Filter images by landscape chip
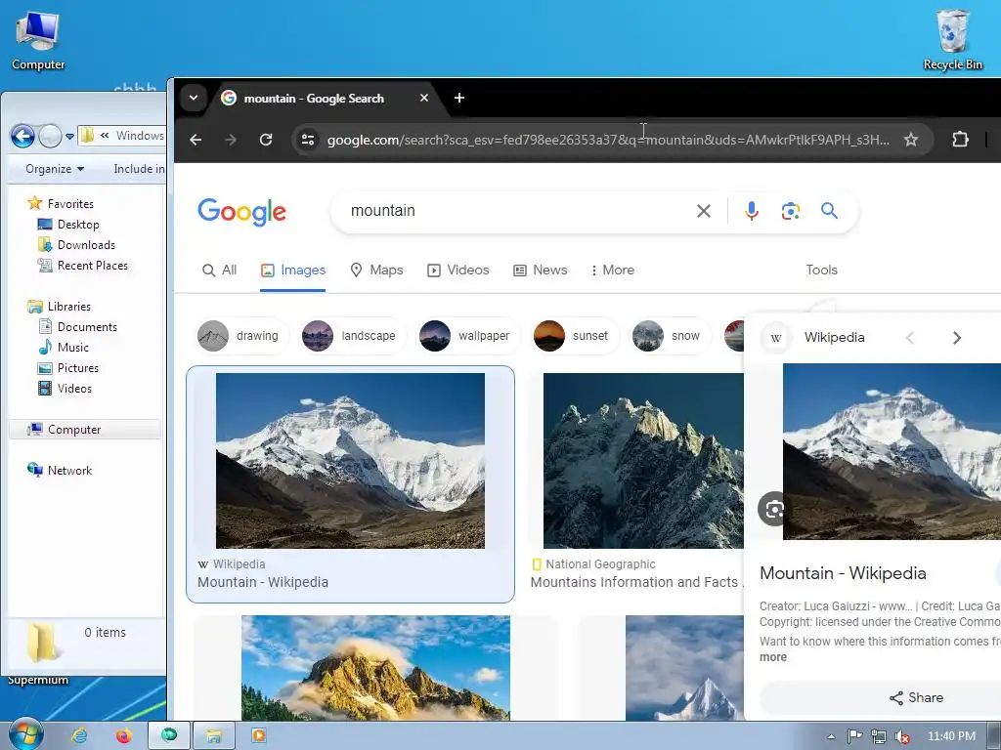1001x750 pixels. 352,336
